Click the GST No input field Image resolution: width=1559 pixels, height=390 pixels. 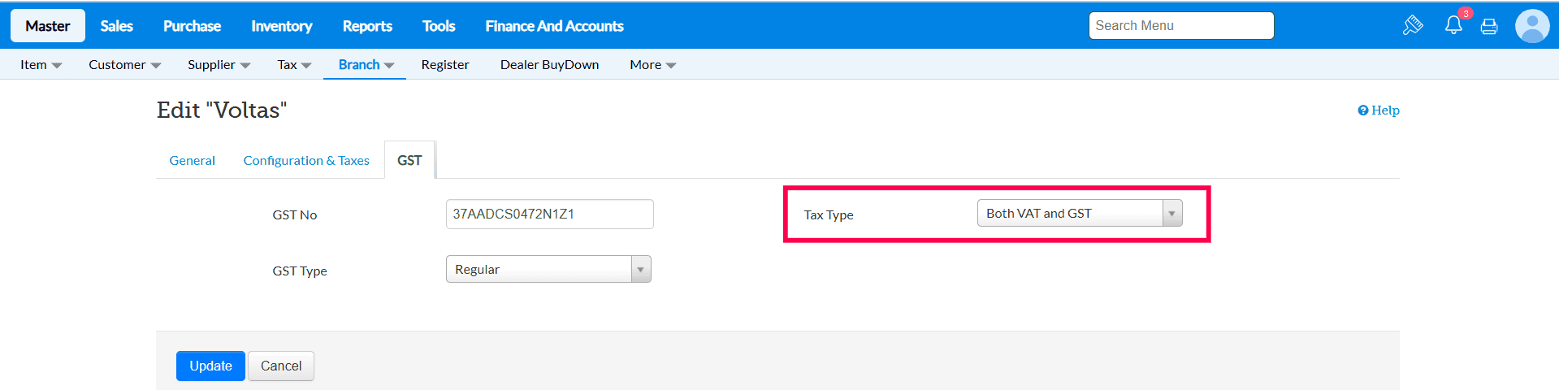click(x=549, y=214)
